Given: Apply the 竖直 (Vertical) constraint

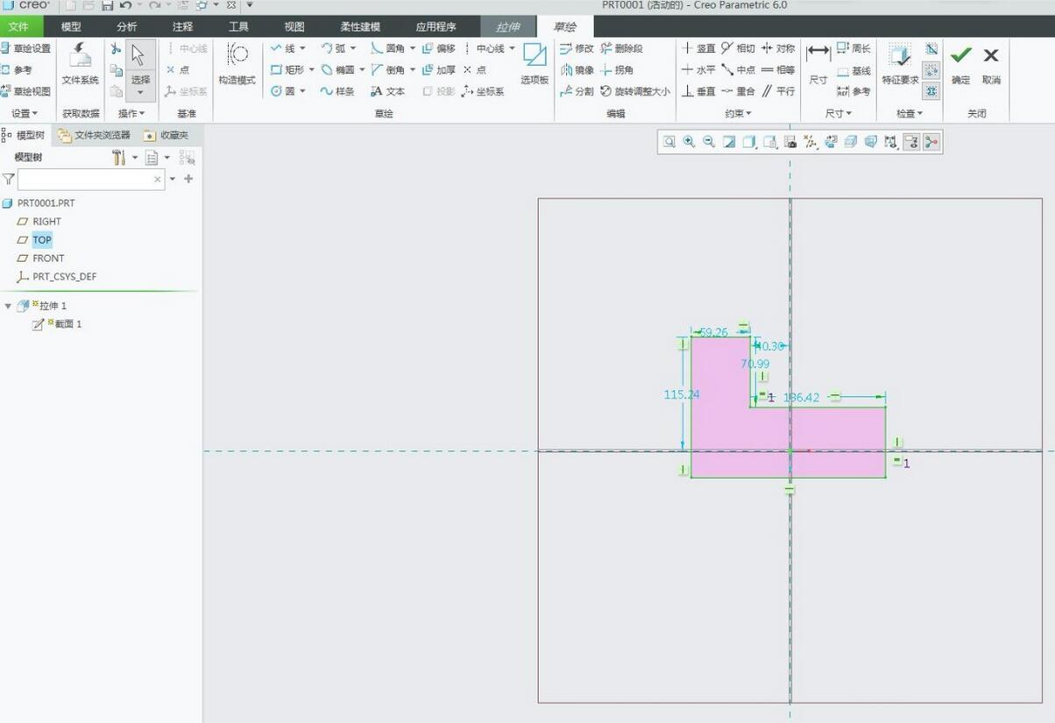Looking at the screenshot, I should 698,49.
